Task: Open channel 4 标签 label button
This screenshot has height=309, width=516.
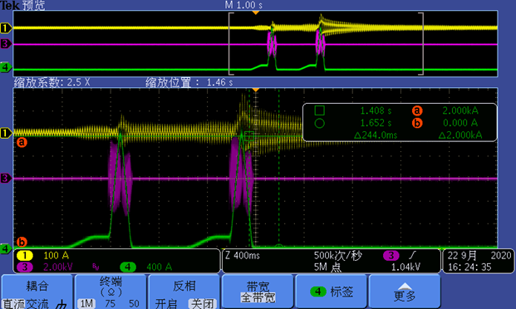Action: click(x=331, y=292)
